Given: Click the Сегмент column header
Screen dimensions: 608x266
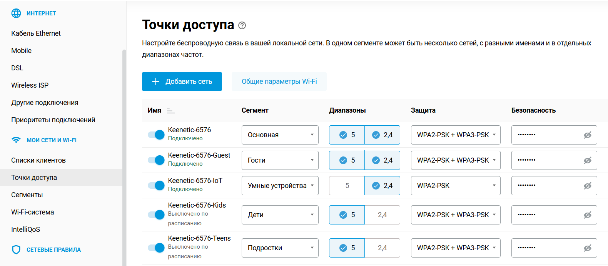Looking at the screenshot, I should pyautogui.click(x=255, y=110).
